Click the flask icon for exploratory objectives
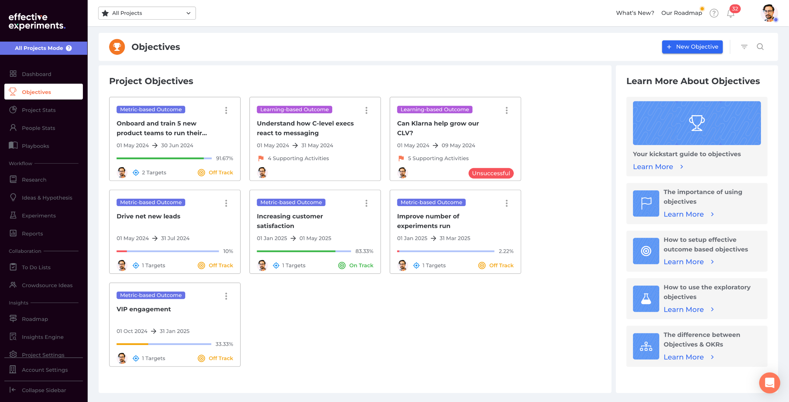 [646, 298]
